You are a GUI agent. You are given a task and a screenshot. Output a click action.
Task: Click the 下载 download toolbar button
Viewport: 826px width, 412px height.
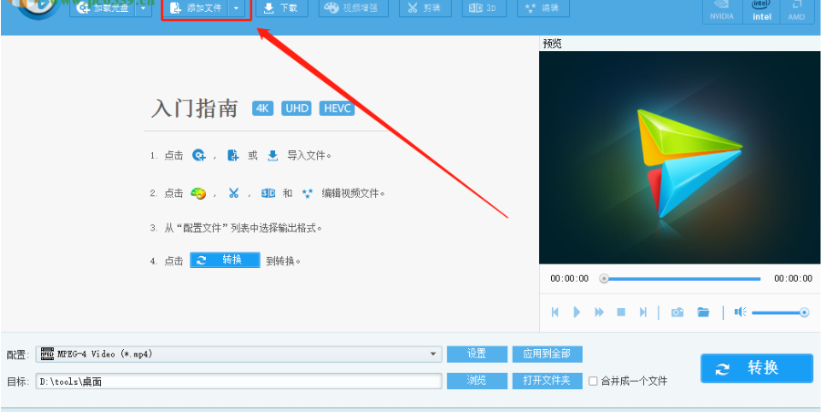[x=281, y=8]
